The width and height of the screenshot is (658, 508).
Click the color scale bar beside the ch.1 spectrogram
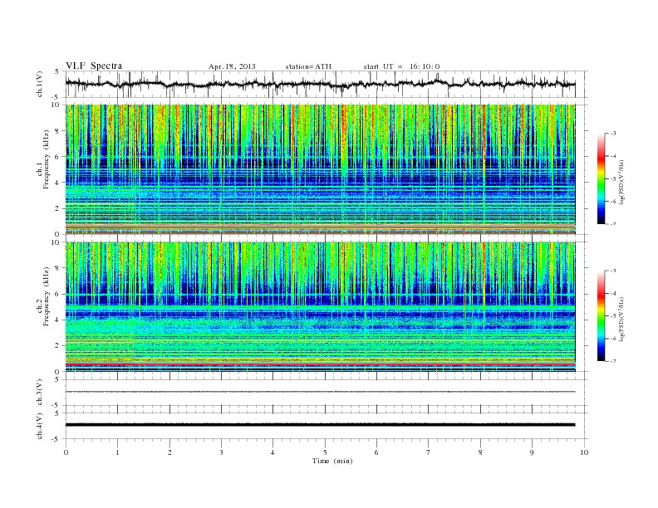coord(602,179)
